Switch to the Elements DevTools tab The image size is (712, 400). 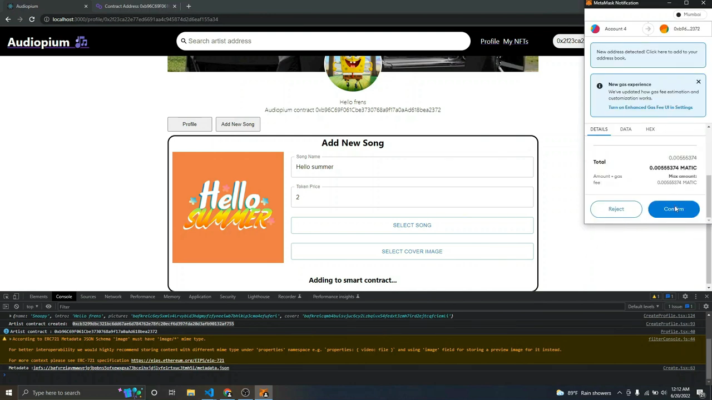tap(38, 297)
